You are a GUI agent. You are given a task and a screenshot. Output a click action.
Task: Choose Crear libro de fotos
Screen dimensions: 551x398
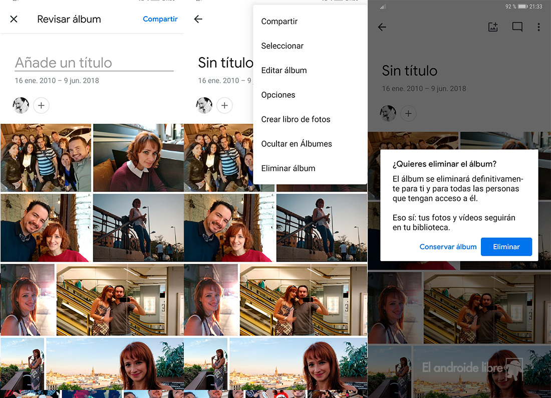pyautogui.click(x=296, y=119)
